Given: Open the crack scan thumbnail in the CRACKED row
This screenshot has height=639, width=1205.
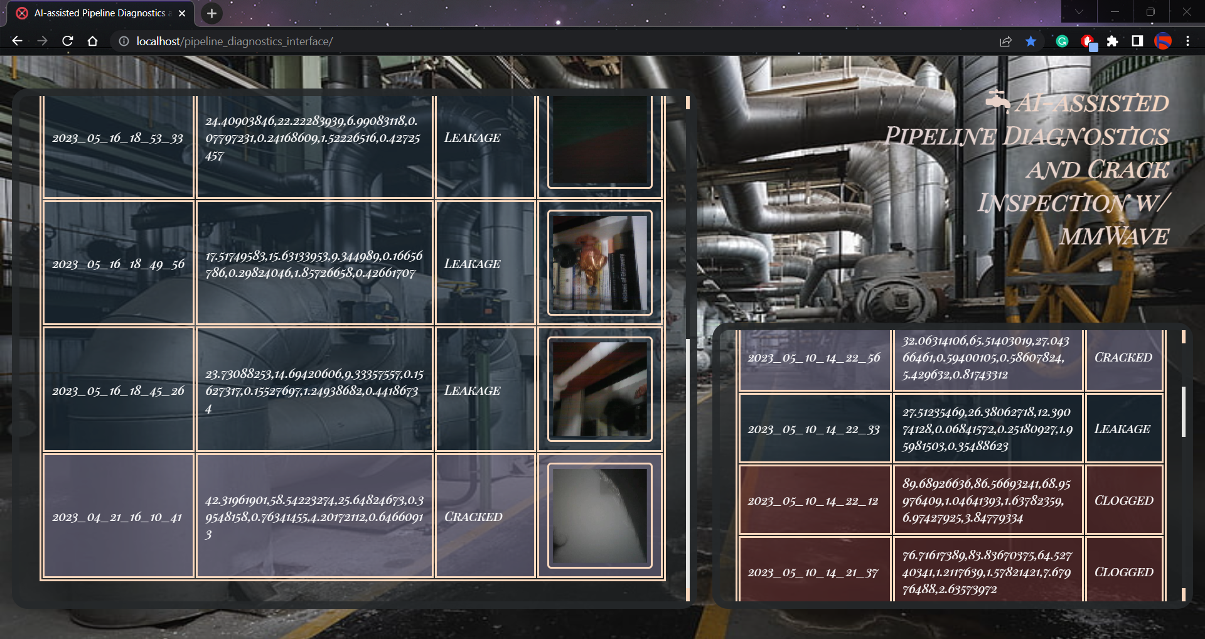Looking at the screenshot, I should pos(599,516).
